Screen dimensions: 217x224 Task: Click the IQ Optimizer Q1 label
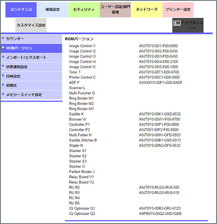point(82,208)
